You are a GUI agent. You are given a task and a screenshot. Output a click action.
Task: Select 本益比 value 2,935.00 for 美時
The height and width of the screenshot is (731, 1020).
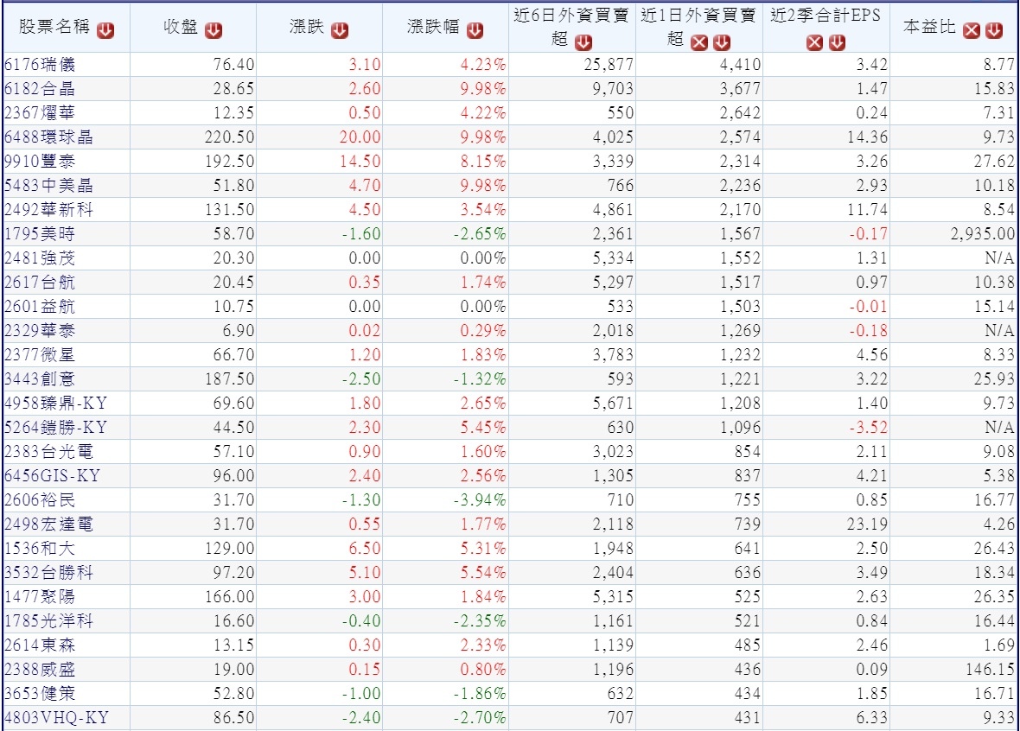click(982, 233)
